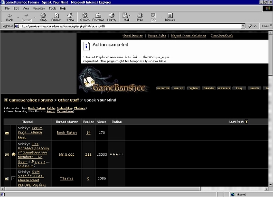
Task: Click the user cp forum button
Action: pyautogui.click(x=179, y=88)
